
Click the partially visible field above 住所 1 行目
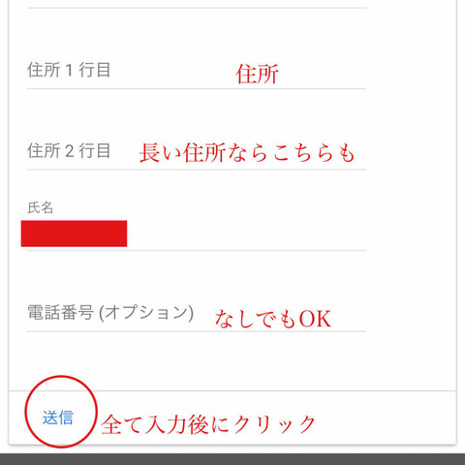pos(197,4)
